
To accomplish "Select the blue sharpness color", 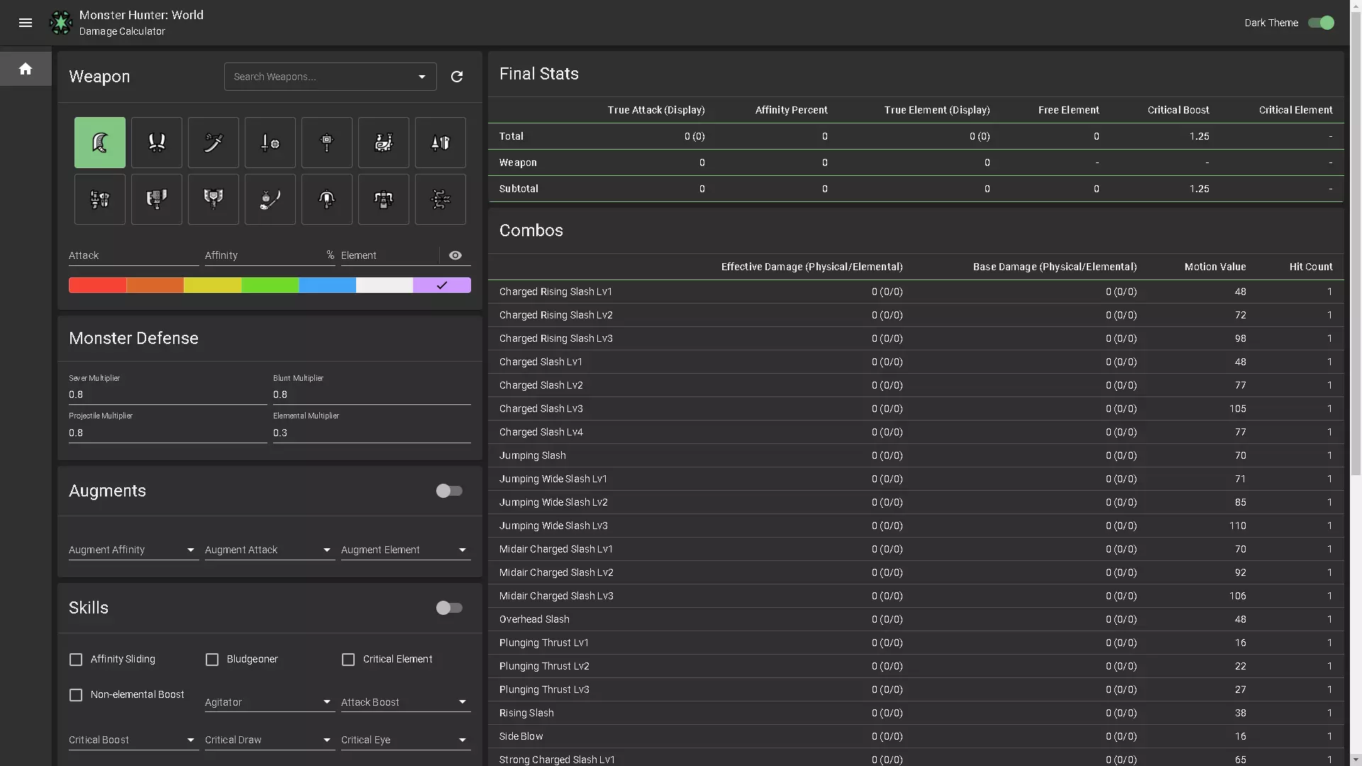I will click(327, 285).
